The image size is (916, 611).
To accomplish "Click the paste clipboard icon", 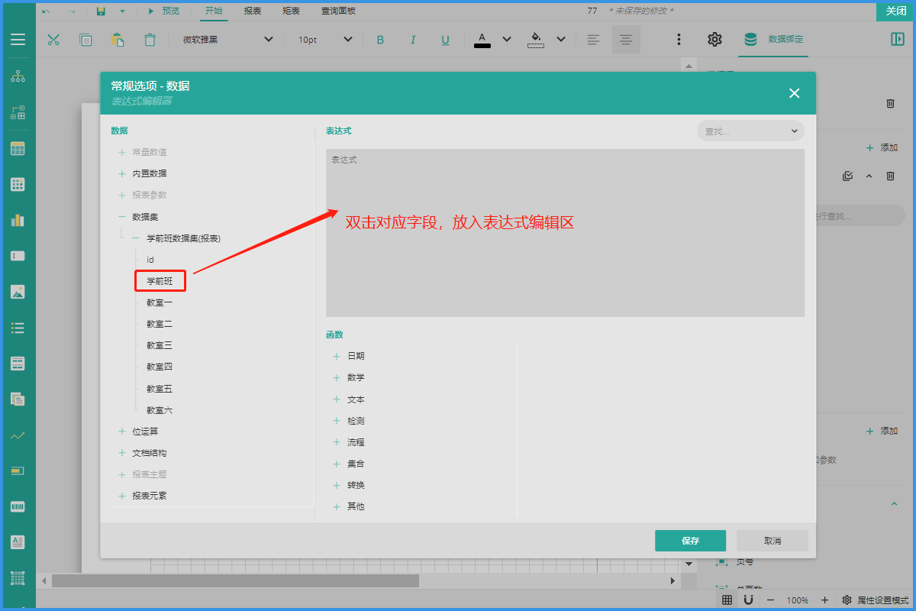I will [118, 40].
